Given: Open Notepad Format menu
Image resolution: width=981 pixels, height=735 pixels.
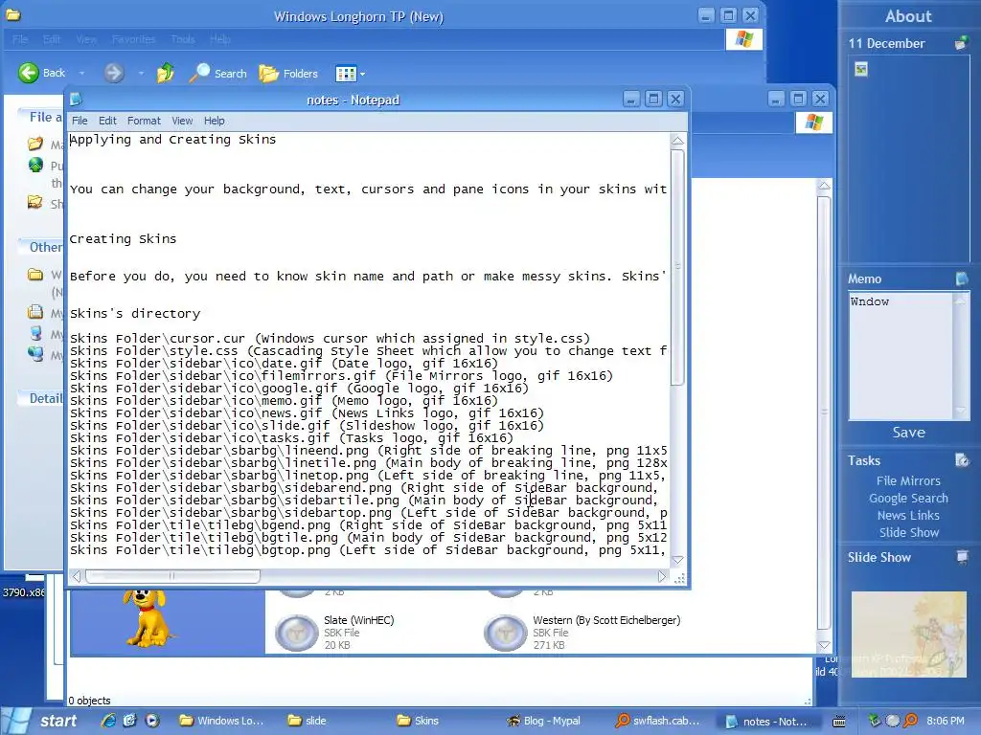Looking at the screenshot, I should pyautogui.click(x=144, y=121).
